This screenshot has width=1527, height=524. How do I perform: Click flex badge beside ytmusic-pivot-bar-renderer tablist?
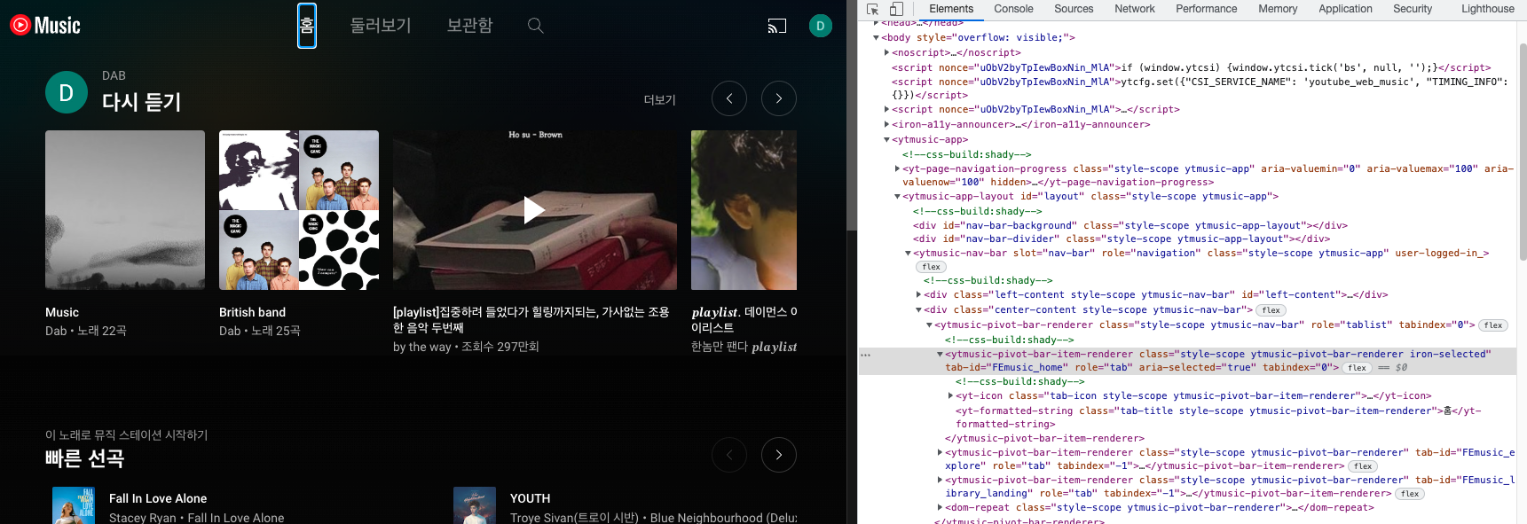(1493, 325)
